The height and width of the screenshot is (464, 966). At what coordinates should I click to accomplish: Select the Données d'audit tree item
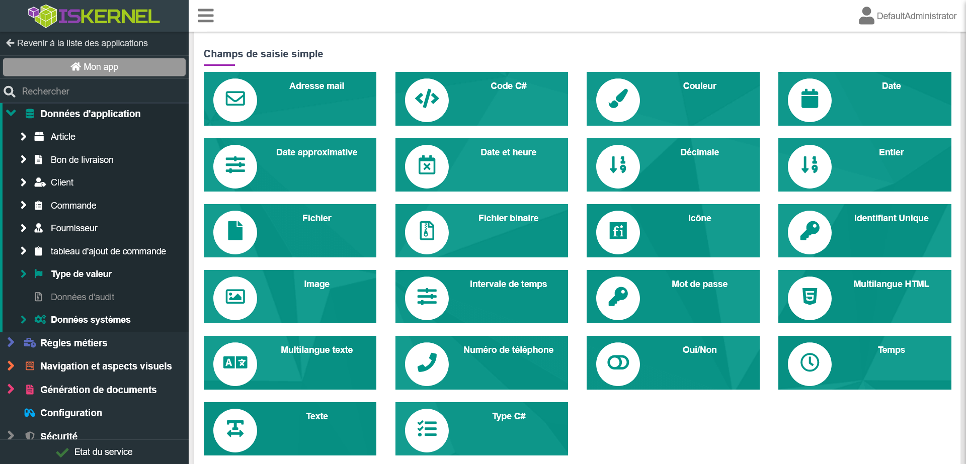[x=83, y=297]
